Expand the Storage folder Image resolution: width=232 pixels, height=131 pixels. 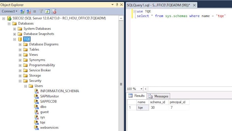[20, 76]
